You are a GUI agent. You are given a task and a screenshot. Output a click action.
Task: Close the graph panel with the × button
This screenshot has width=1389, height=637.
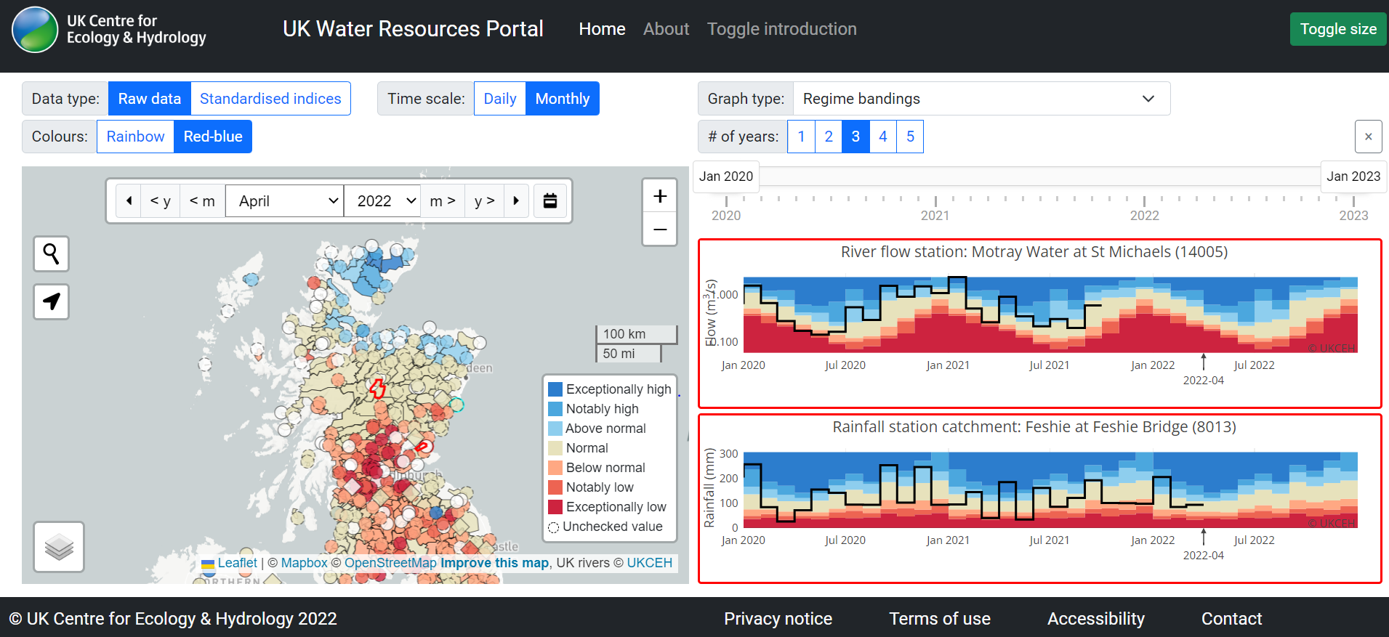click(x=1368, y=137)
